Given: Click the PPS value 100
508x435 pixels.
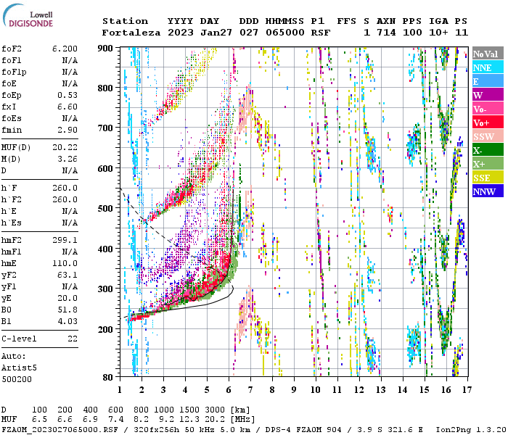Looking at the screenshot, I should pyautogui.click(x=412, y=33).
